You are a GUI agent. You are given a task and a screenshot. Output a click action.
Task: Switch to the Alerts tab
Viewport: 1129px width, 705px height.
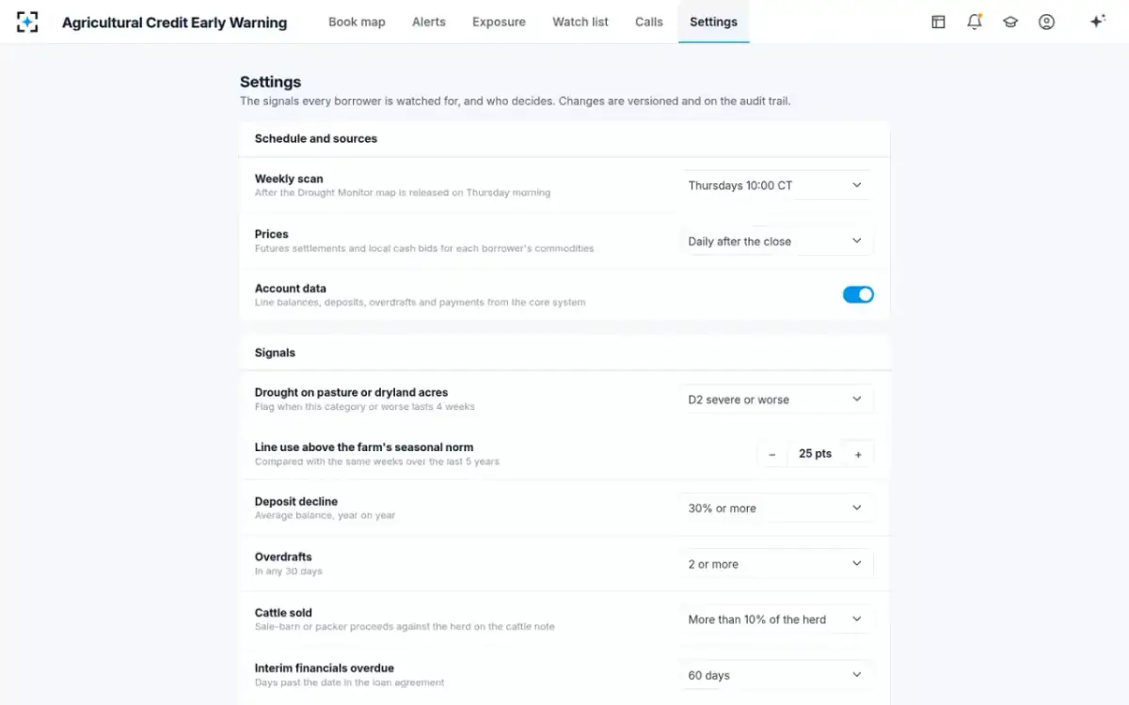click(429, 22)
